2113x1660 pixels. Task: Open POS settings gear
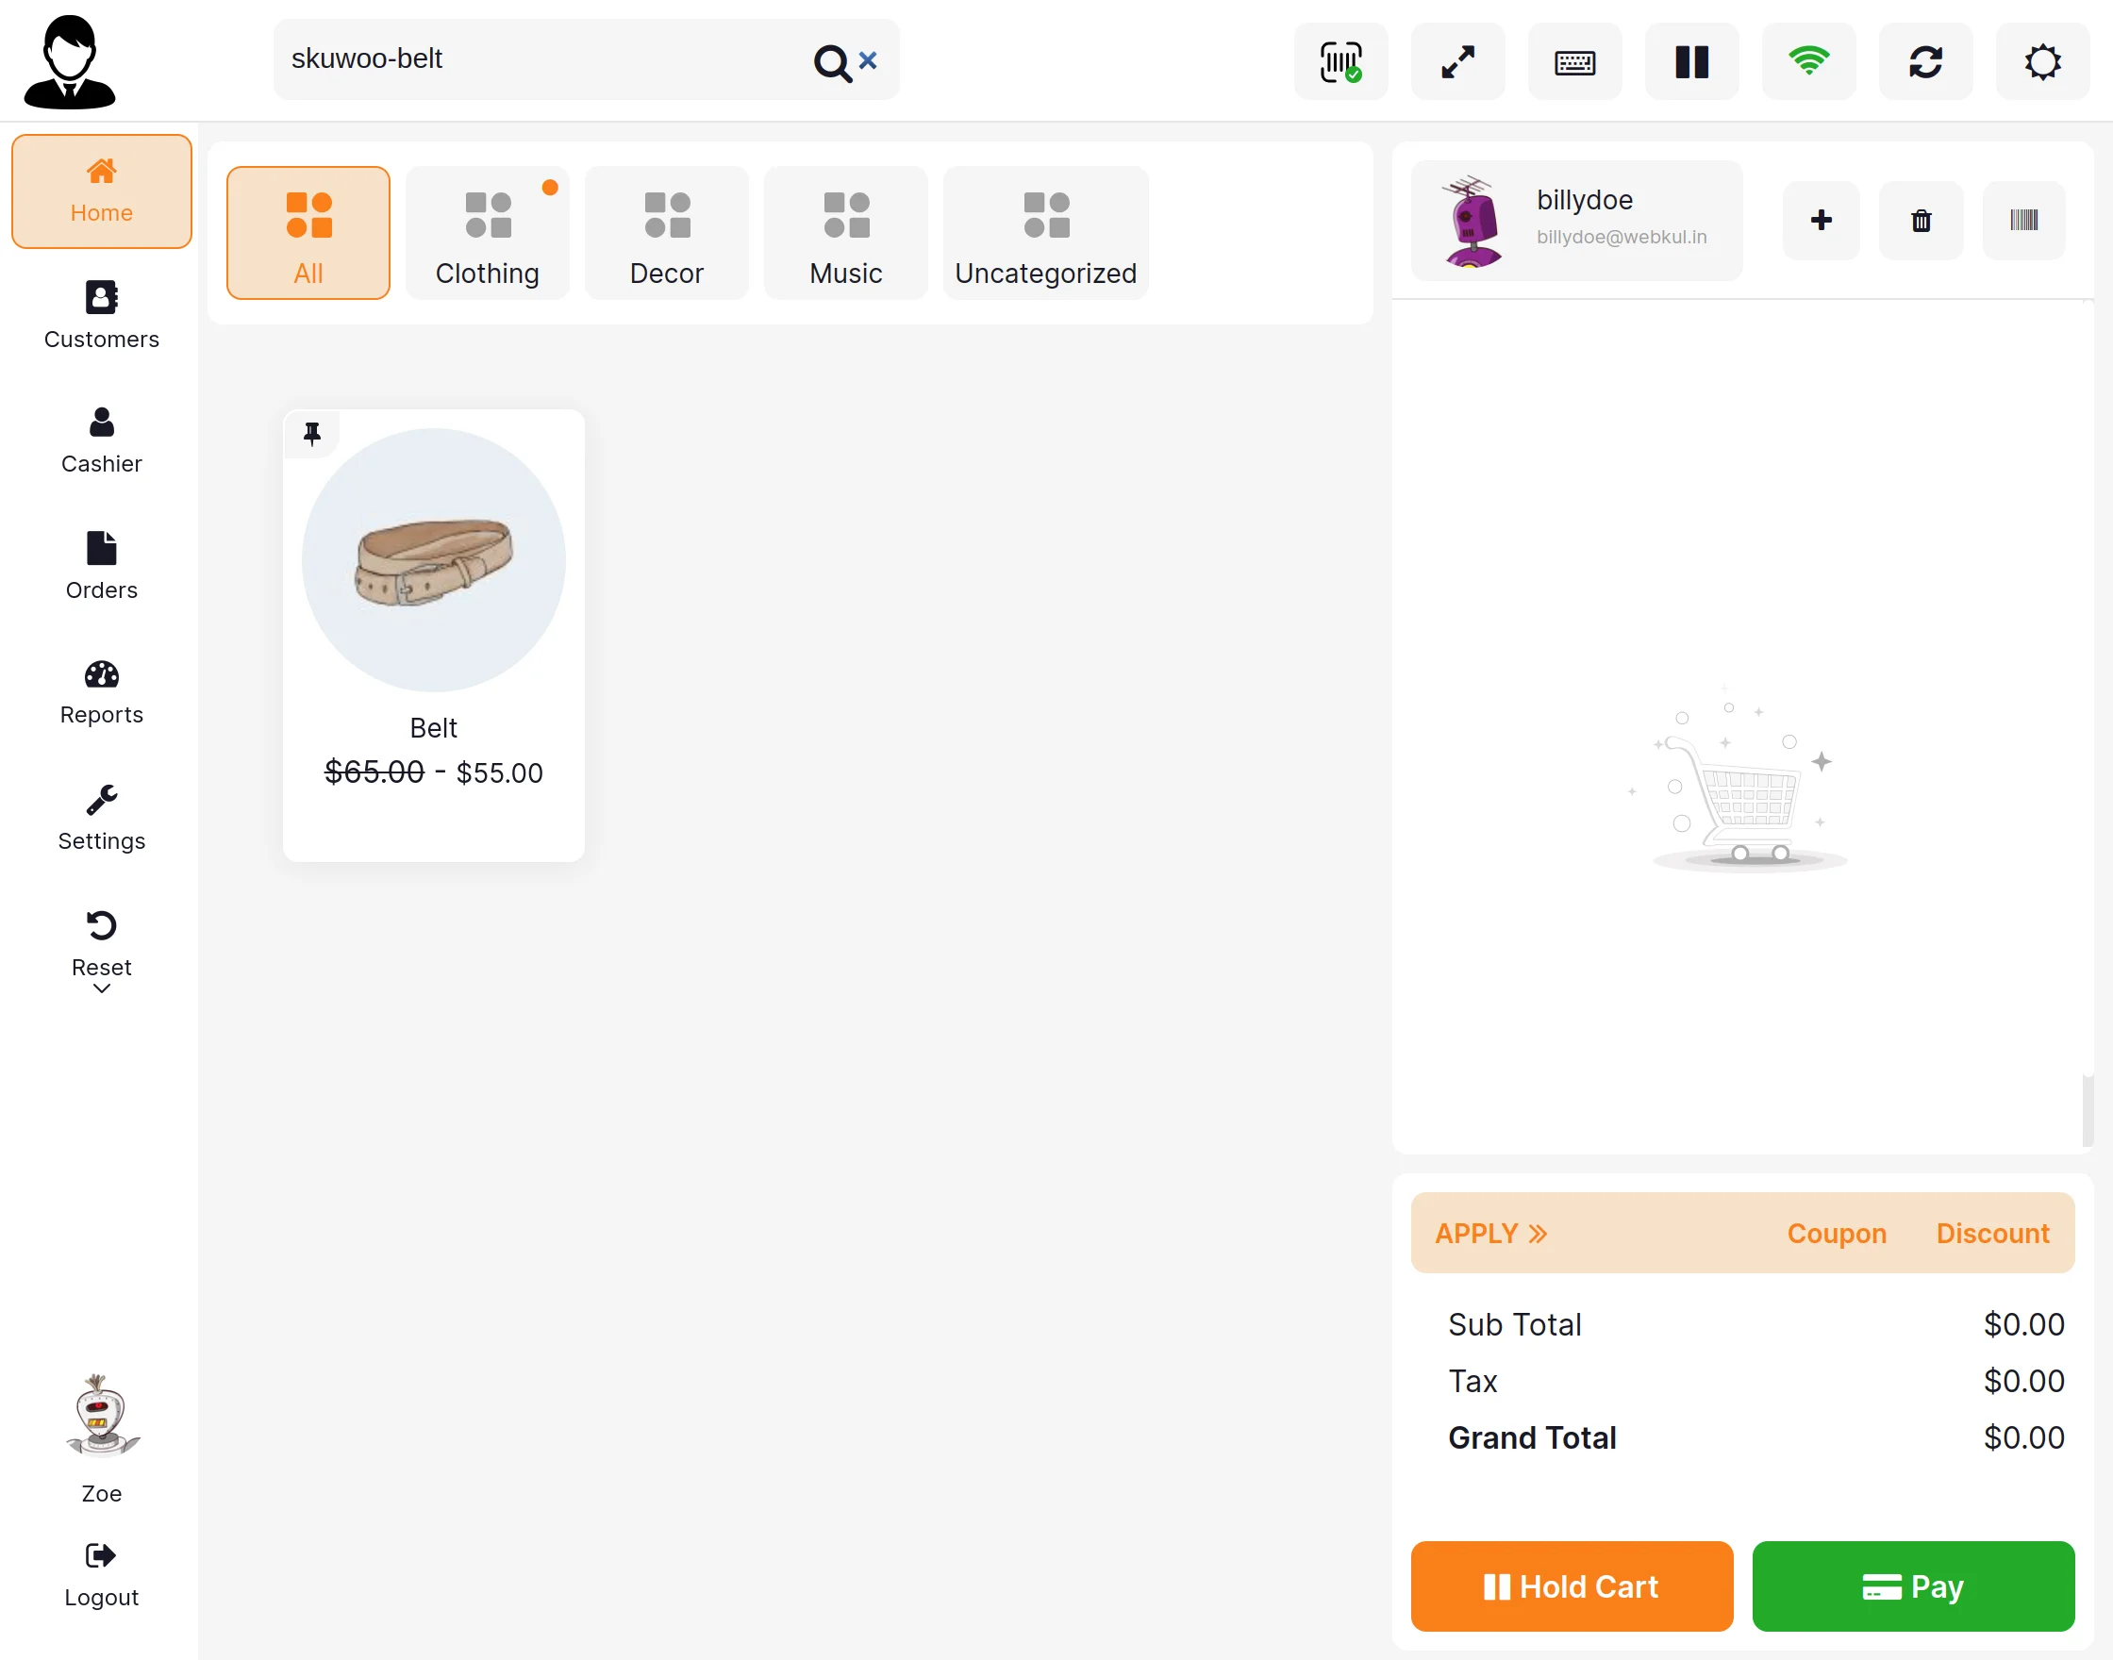[2042, 61]
